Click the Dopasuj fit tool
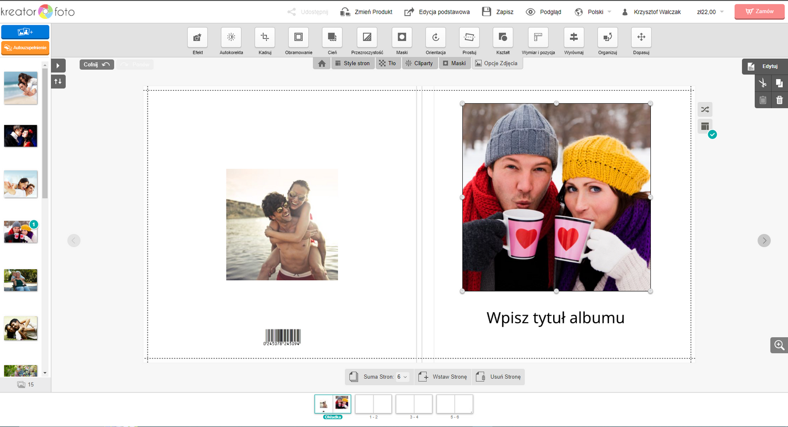Viewport: 788px width, 427px height. 641,37
